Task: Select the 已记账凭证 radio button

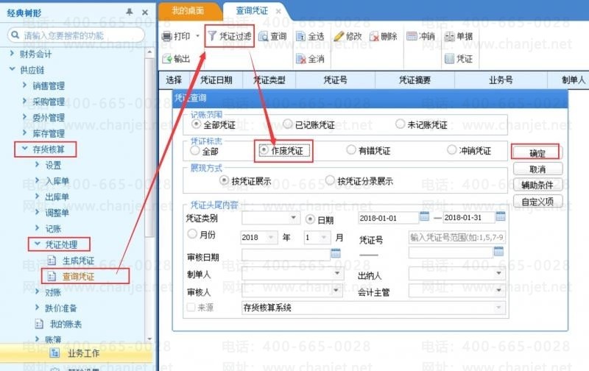Action: 288,124
